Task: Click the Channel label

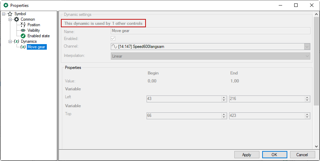Action: pos(71,46)
